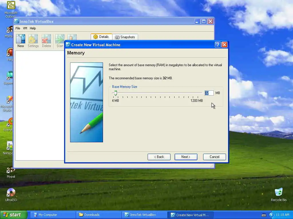The width and height of the screenshot is (293, 219).
Task: Open the Help menu
Action: click(33, 28)
